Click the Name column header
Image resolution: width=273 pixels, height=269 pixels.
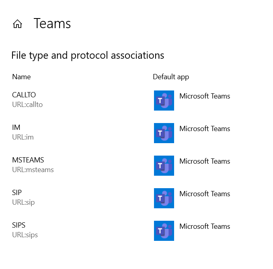pos(21,77)
